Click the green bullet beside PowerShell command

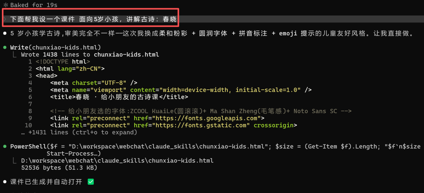pos(5,146)
